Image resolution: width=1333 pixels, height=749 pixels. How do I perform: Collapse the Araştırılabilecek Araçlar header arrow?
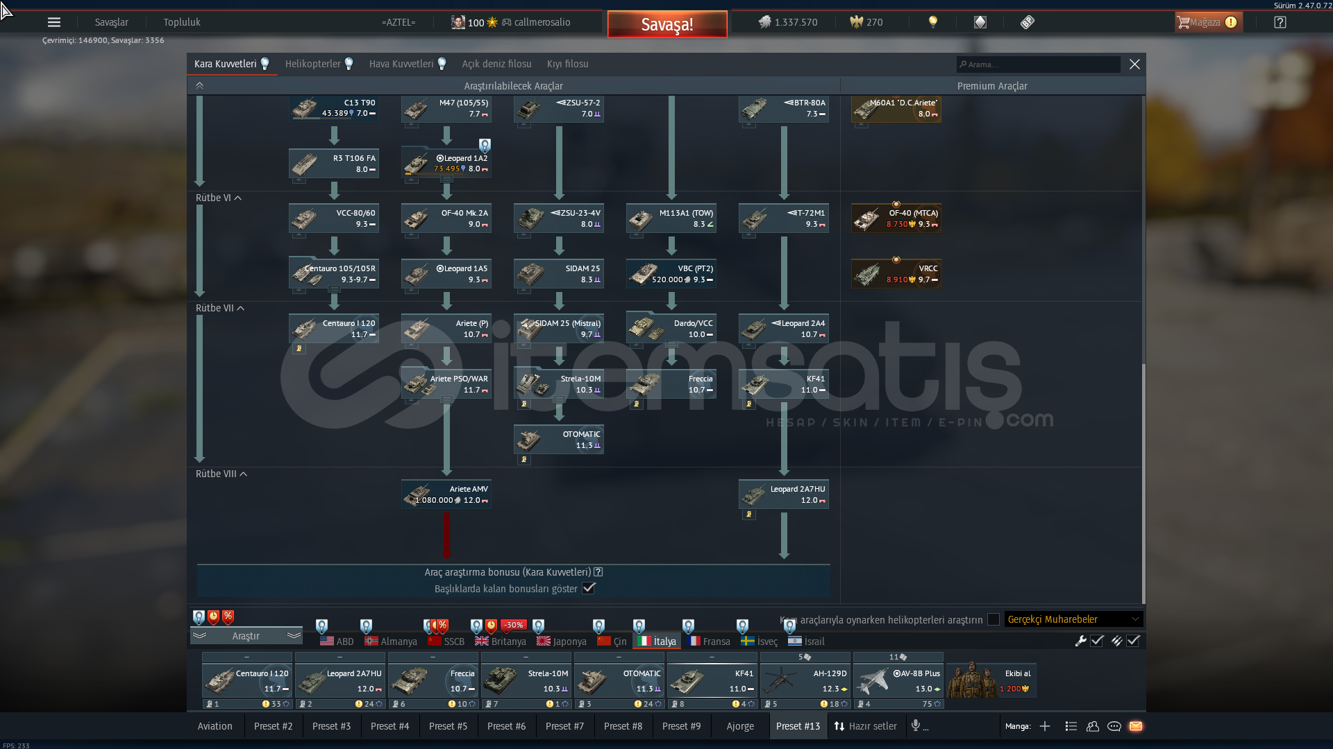[199, 85]
